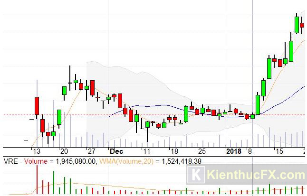Pick the 20 date tick on the axis
The image size is (307, 196).
pyautogui.click(x=63, y=151)
